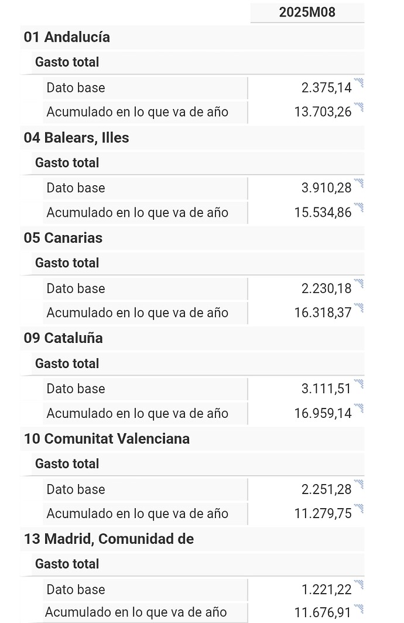The image size is (404, 623).
Task: Click the 05 Canarias region heading
Action: point(63,238)
